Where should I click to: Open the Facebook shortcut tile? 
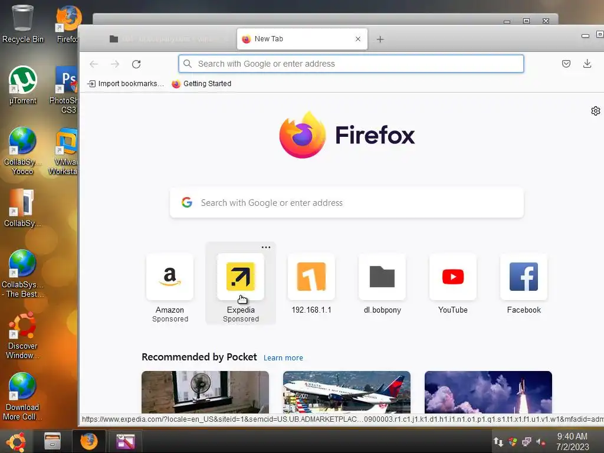tap(524, 284)
